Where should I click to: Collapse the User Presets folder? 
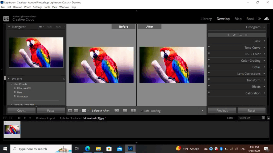coord(11,84)
